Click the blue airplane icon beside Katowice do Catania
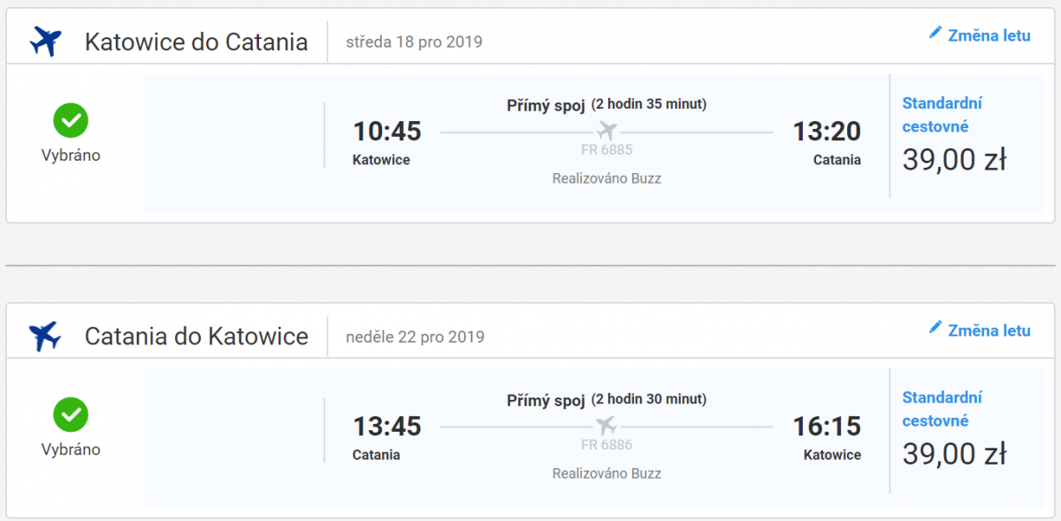This screenshot has height=521, width=1061. pos(45,42)
